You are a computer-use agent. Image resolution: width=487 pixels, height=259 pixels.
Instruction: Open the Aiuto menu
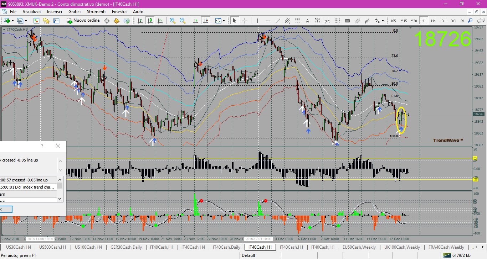(x=138, y=12)
